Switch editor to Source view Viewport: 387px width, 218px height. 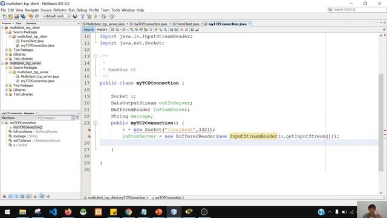[x=88, y=30]
